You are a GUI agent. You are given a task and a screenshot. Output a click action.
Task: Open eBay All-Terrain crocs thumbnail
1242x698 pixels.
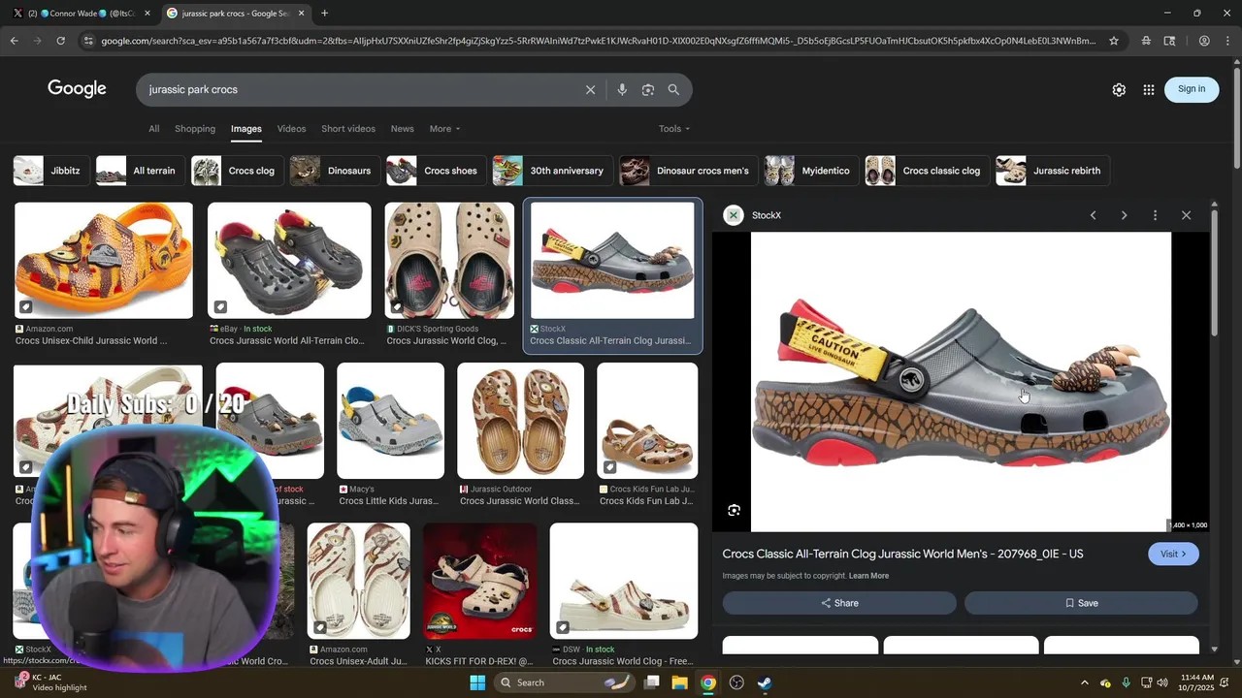click(289, 261)
